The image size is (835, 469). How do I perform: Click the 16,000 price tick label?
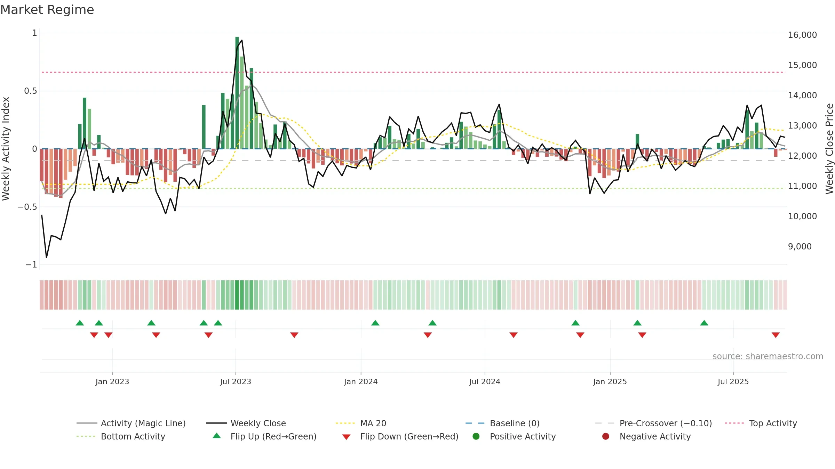[x=802, y=35]
